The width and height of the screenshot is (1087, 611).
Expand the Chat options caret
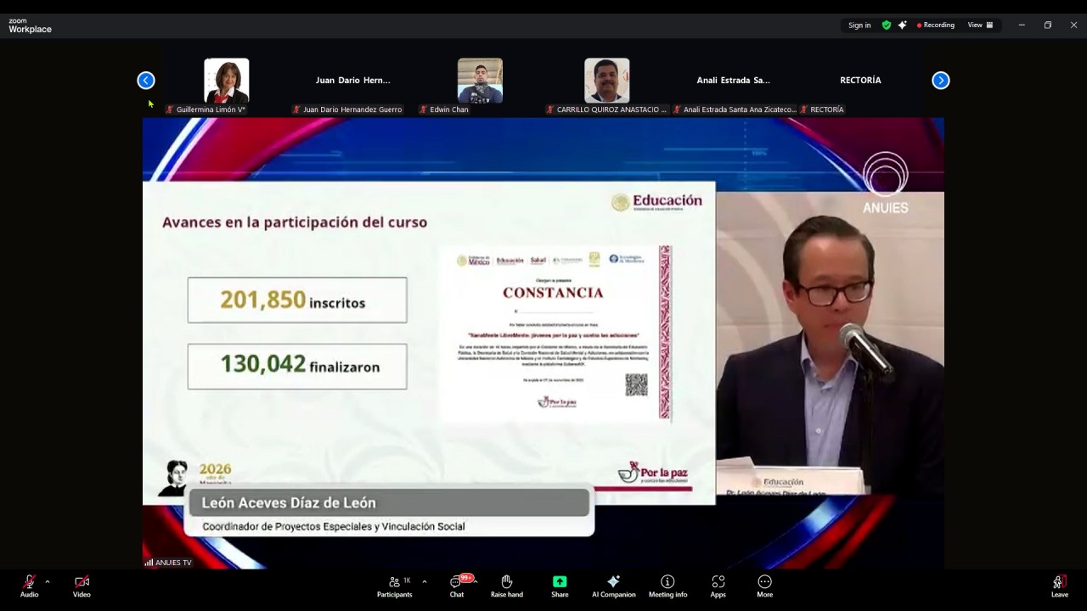click(x=476, y=582)
